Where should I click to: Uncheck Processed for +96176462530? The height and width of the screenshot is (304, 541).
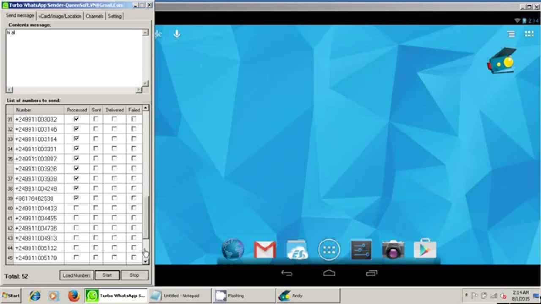pos(77,198)
